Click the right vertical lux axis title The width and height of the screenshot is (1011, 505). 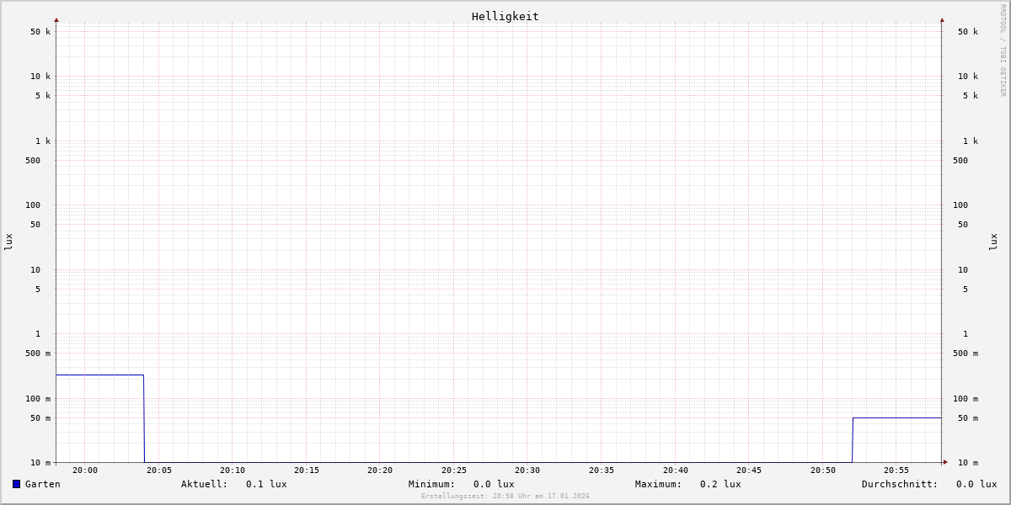[x=993, y=242]
